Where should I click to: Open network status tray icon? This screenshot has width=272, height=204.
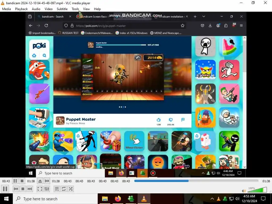[x=231, y=199]
